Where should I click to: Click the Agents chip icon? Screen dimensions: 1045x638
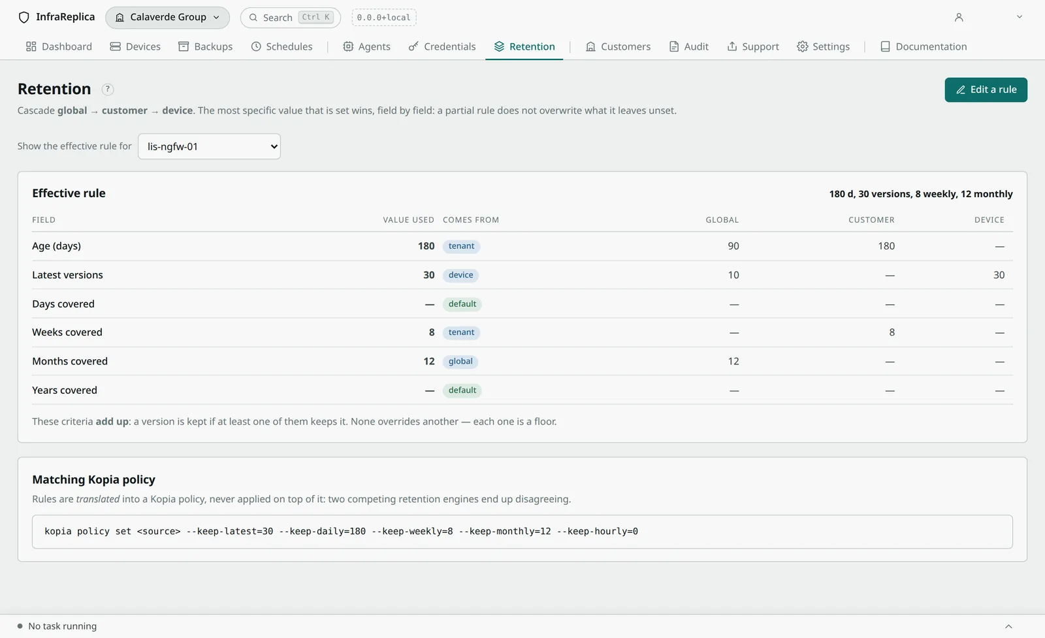[349, 46]
